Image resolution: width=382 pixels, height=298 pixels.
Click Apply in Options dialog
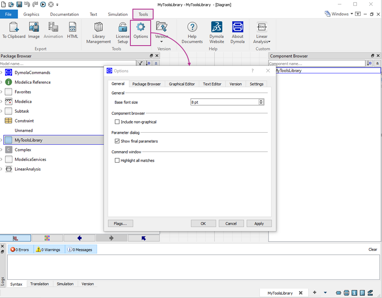(259, 223)
